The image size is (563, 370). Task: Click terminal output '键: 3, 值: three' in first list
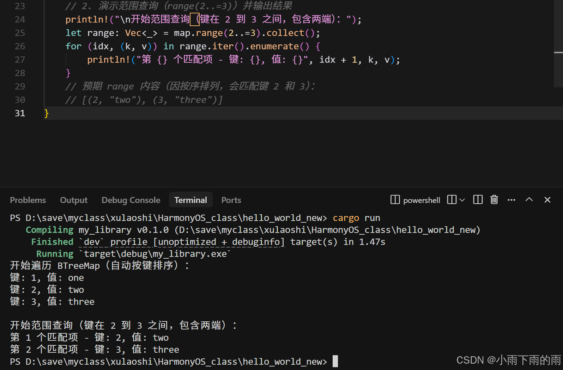(52, 302)
